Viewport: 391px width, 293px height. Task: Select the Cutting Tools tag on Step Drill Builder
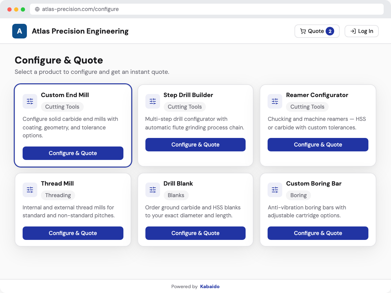pos(185,107)
